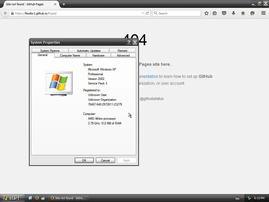Click the 6:15 PM taskbar clock
Image resolution: width=269 pixels, height=202 pixels.
(259, 198)
